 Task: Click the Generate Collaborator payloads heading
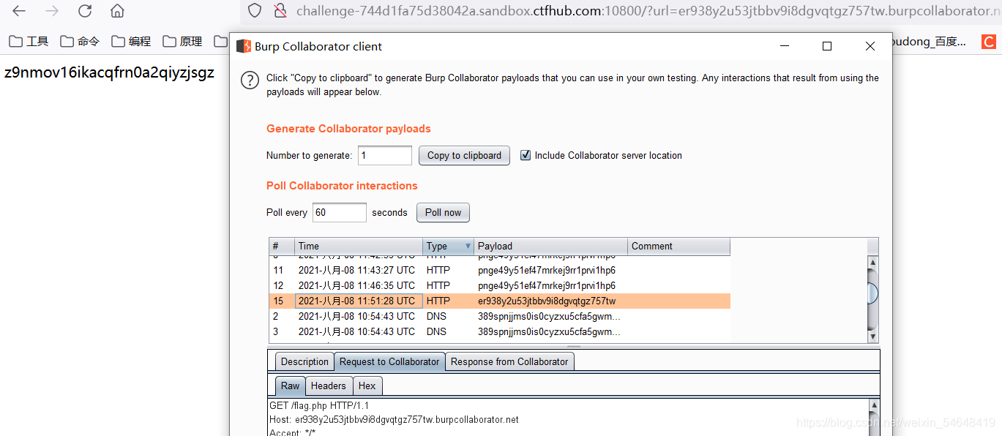(348, 129)
